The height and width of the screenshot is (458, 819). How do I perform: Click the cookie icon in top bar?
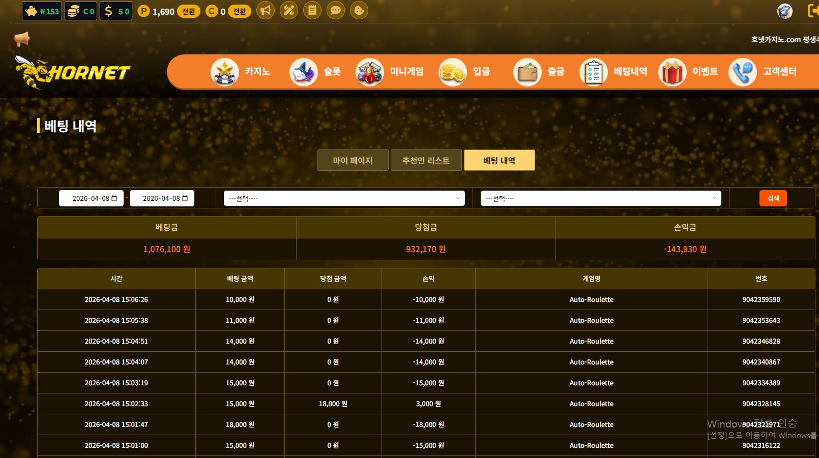coord(359,10)
